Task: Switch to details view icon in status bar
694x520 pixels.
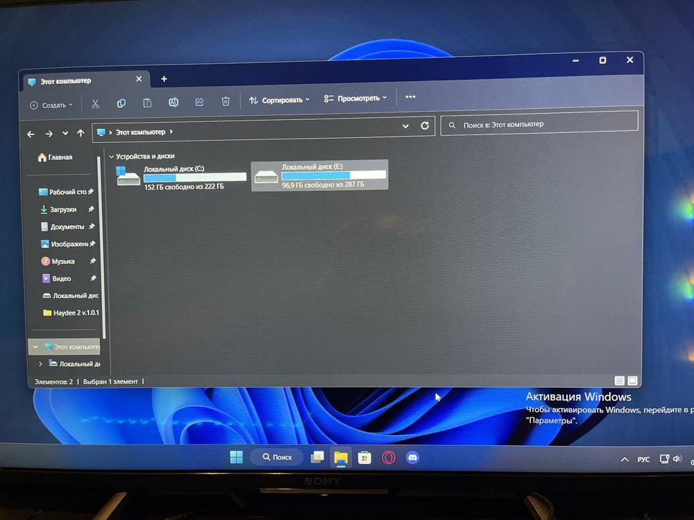Action: point(620,381)
